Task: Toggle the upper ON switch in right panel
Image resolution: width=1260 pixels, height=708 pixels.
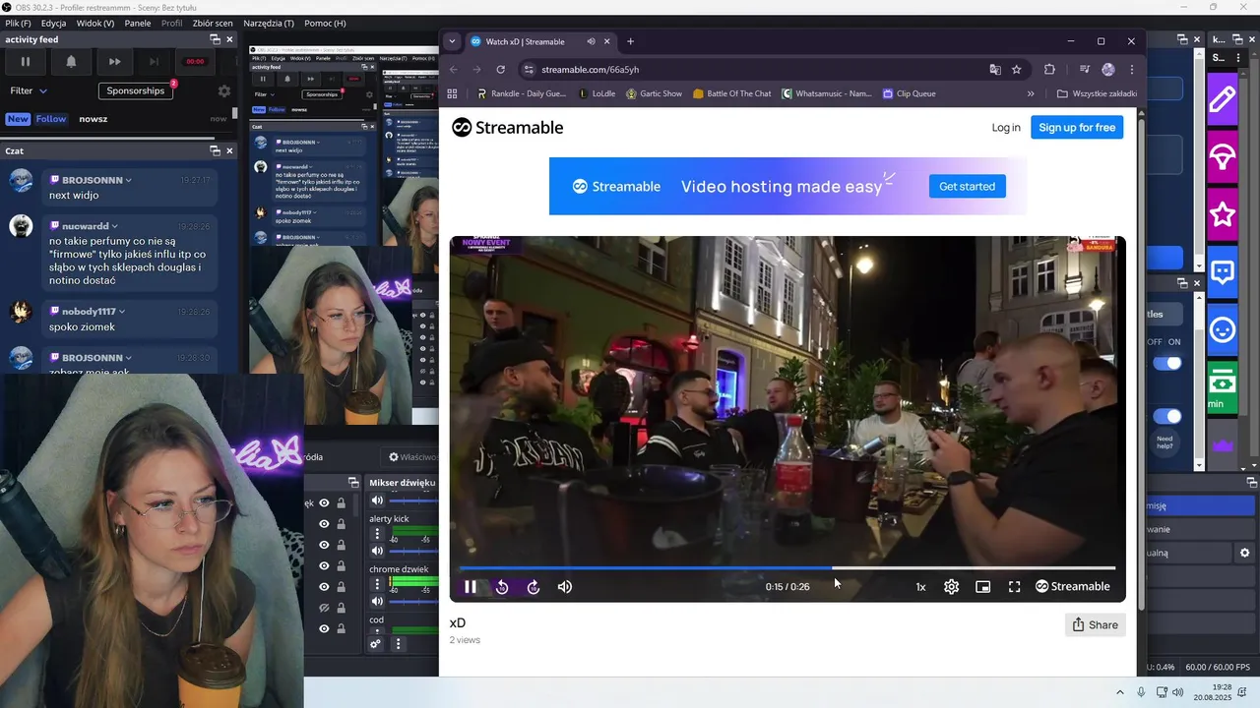Action: tap(1167, 363)
